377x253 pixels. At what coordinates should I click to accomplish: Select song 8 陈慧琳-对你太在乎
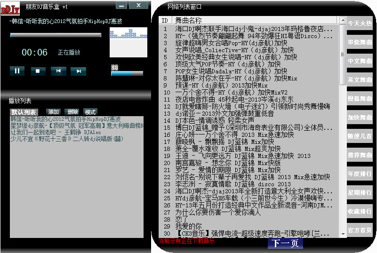249,79
